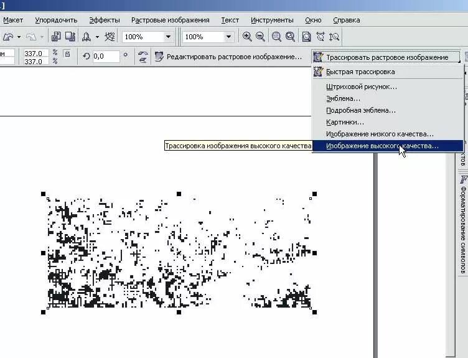Click the bottom-center selection handle of bitmap
Image resolution: width=468 pixels, height=358 pixels.
coord(179,312)
